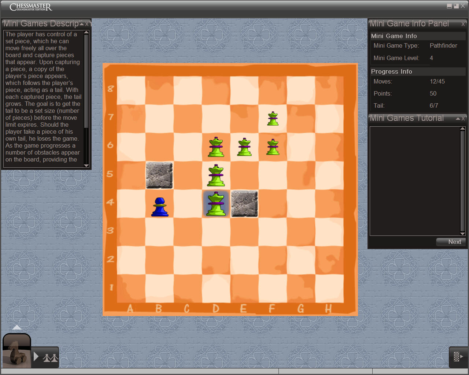Screen dimensions: 469x375
Task: Click the tutorial scrollbar down arrow
Action: click(462, 233)
